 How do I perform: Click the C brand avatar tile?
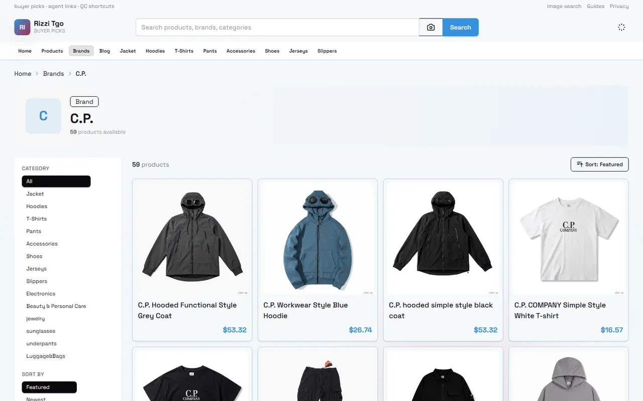point(43,116)
